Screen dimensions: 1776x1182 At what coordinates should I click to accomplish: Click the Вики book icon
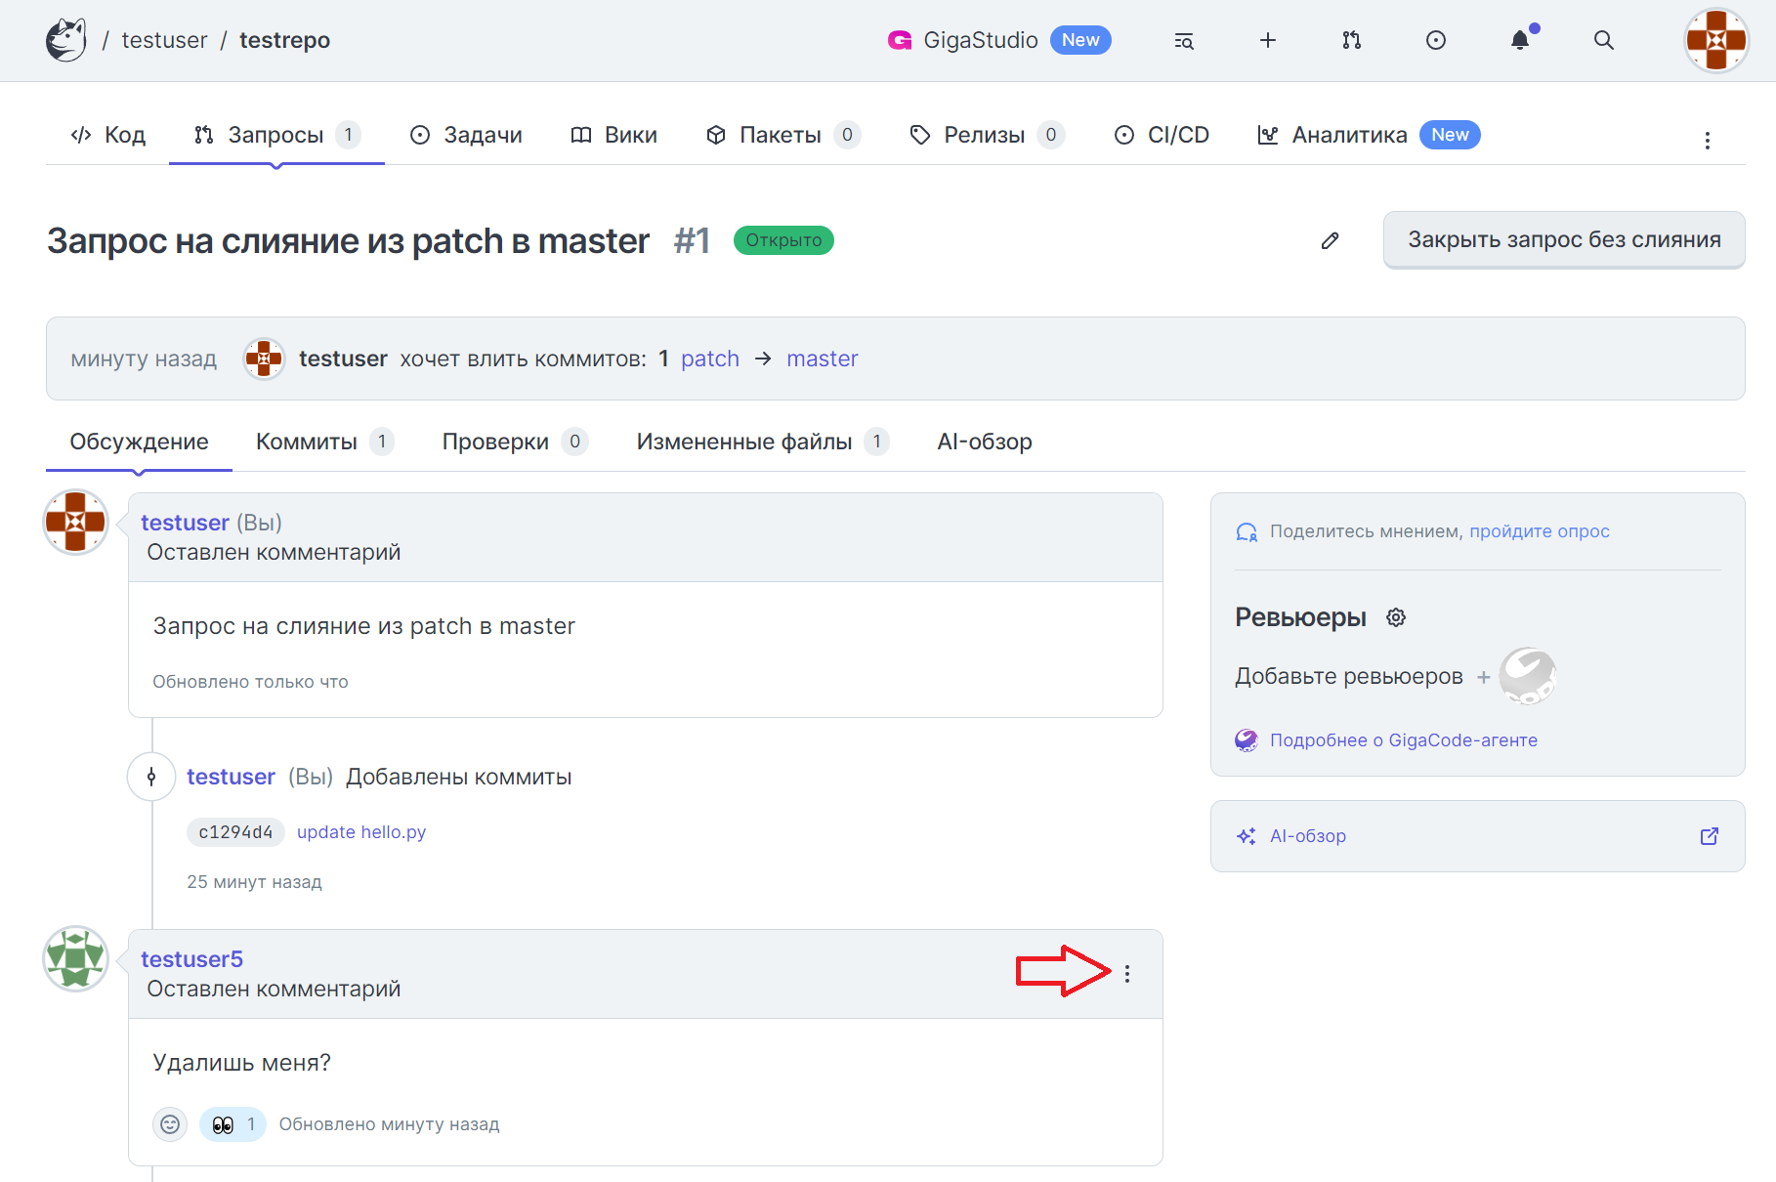coord(581,135)
